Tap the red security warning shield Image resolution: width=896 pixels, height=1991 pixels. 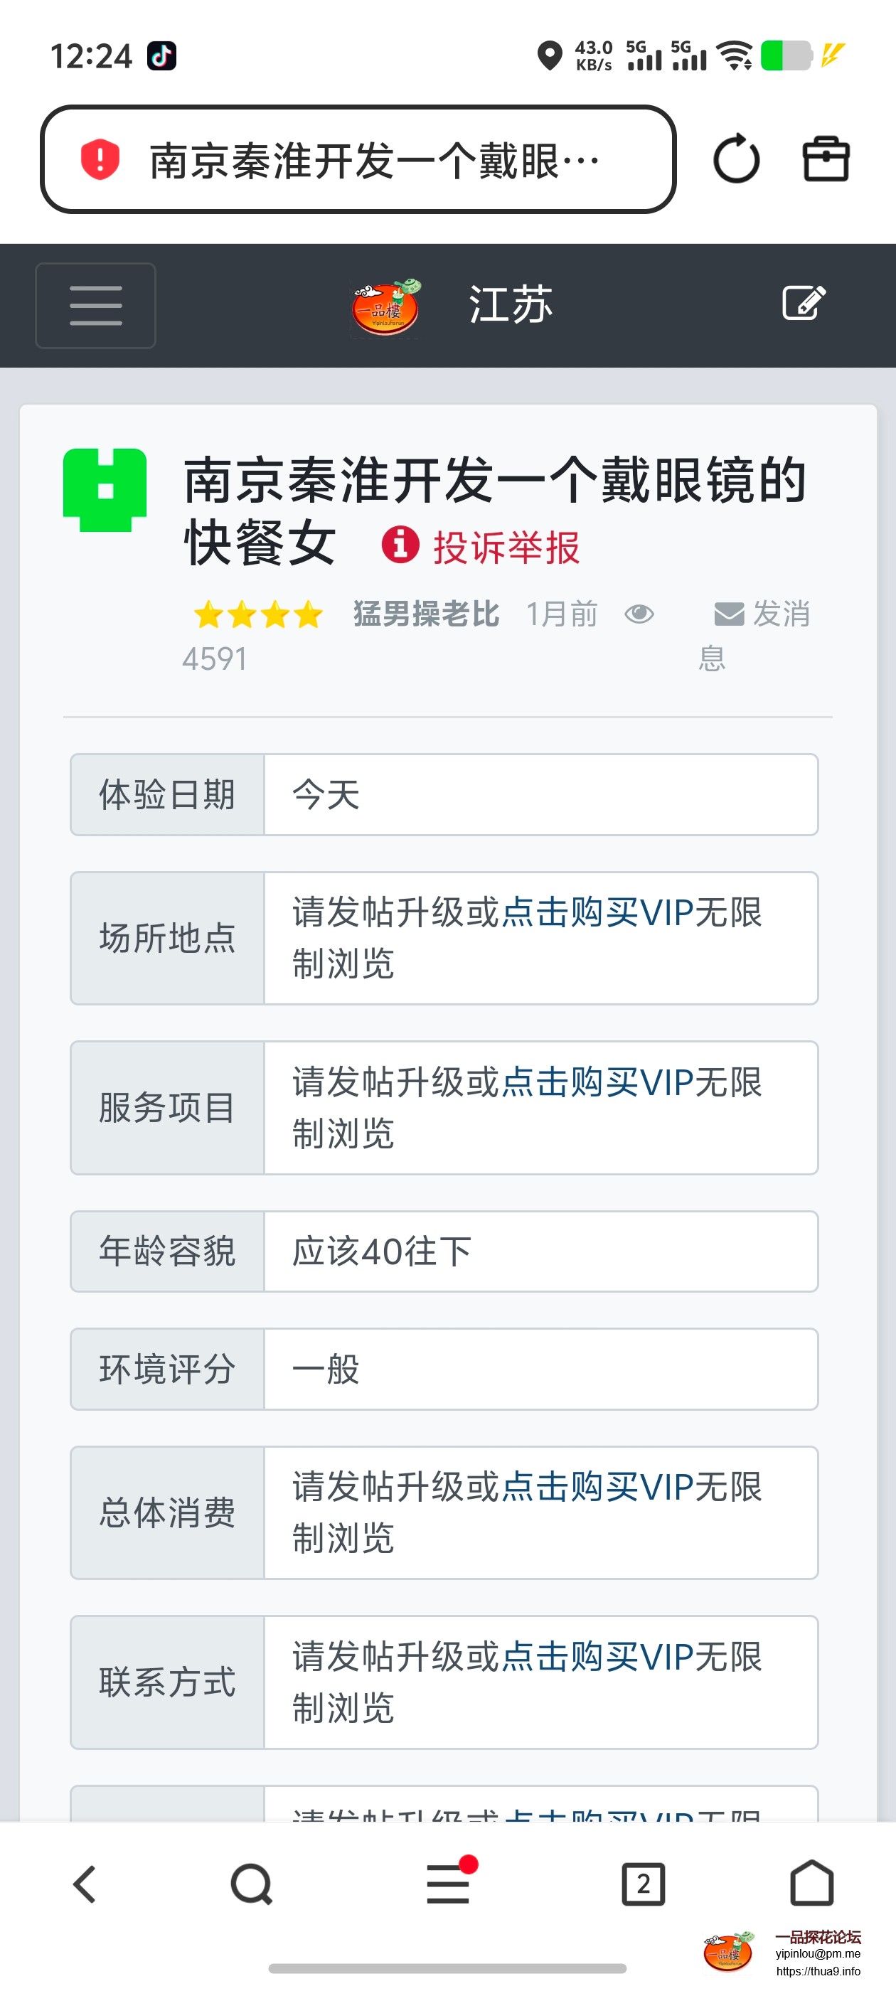[x=100, y=160]
